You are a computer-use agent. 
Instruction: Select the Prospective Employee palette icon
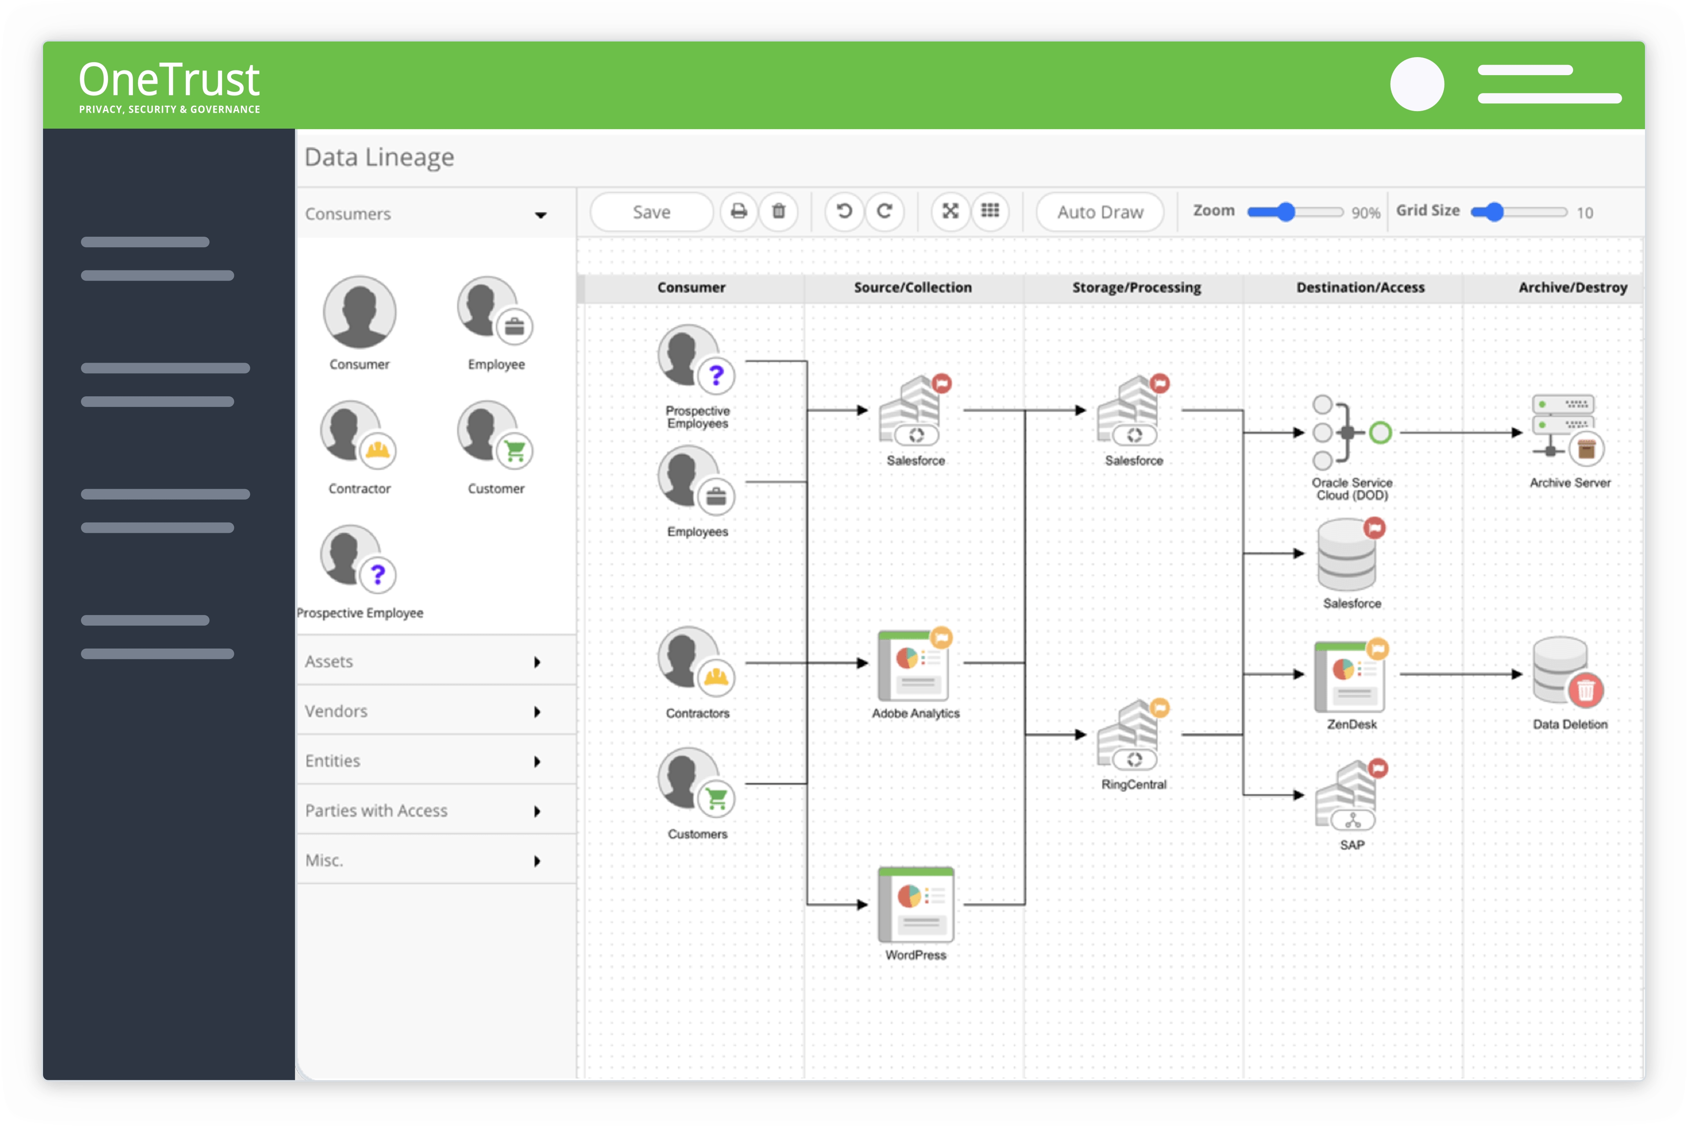pos(358,559)
